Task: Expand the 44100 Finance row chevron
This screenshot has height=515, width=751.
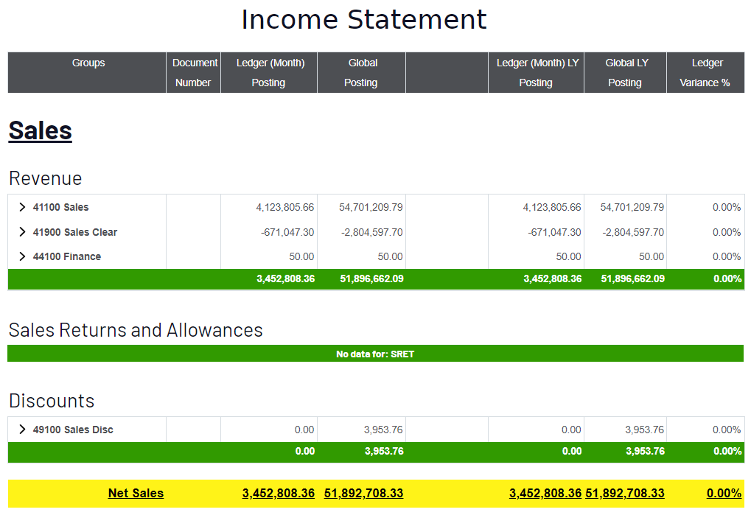Action: (x=22, y=256)
